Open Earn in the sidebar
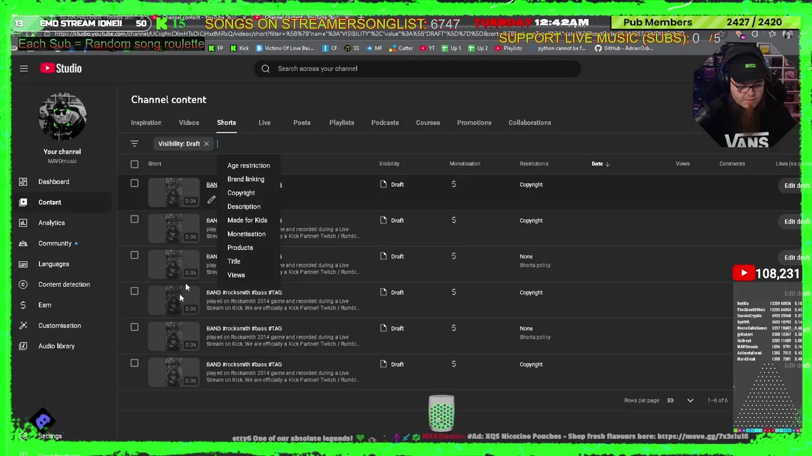The height and width of the screenshot is (456, 812). coord(44,305)
